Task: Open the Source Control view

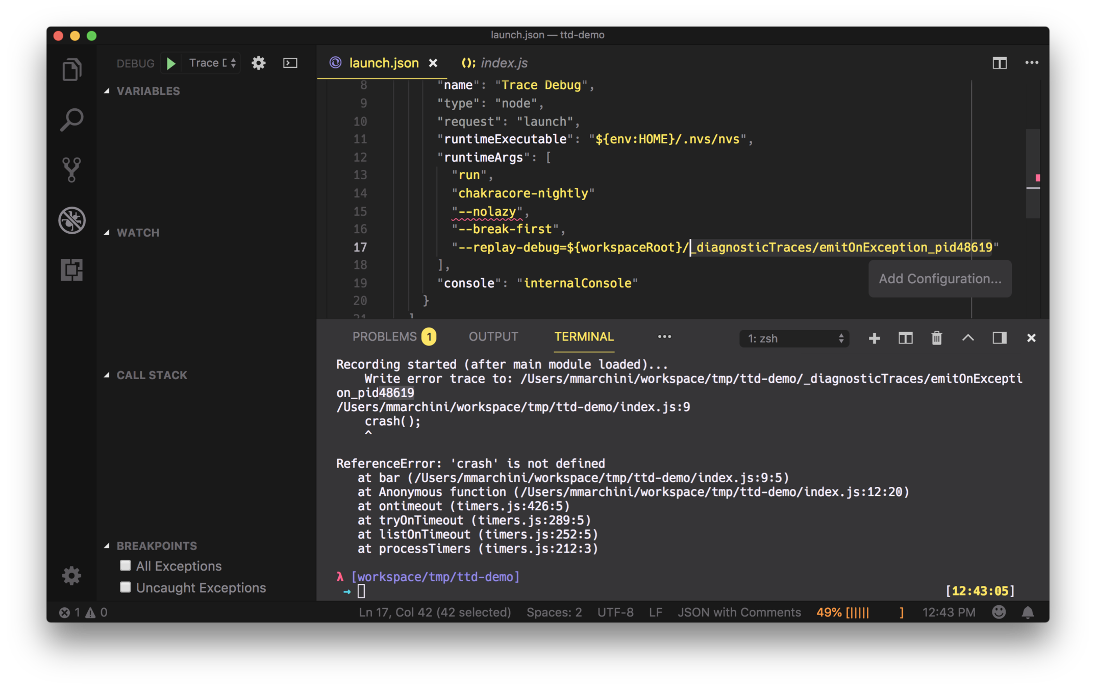Action: (x=71, y=169)
